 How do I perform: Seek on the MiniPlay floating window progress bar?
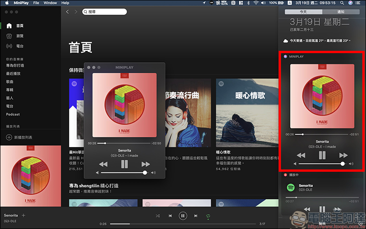(x=124, y=143)
